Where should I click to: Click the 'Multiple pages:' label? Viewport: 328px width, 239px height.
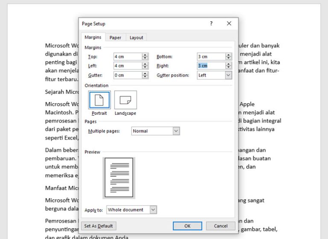[x=104, y=131]
